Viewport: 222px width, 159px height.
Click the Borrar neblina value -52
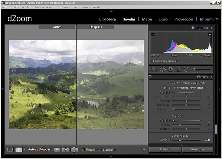click(208, 140)
